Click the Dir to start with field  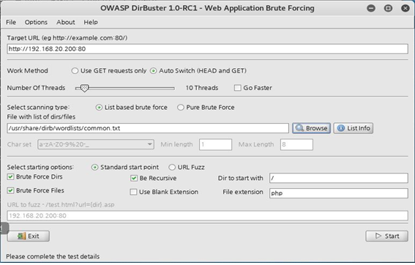(338, 178)
